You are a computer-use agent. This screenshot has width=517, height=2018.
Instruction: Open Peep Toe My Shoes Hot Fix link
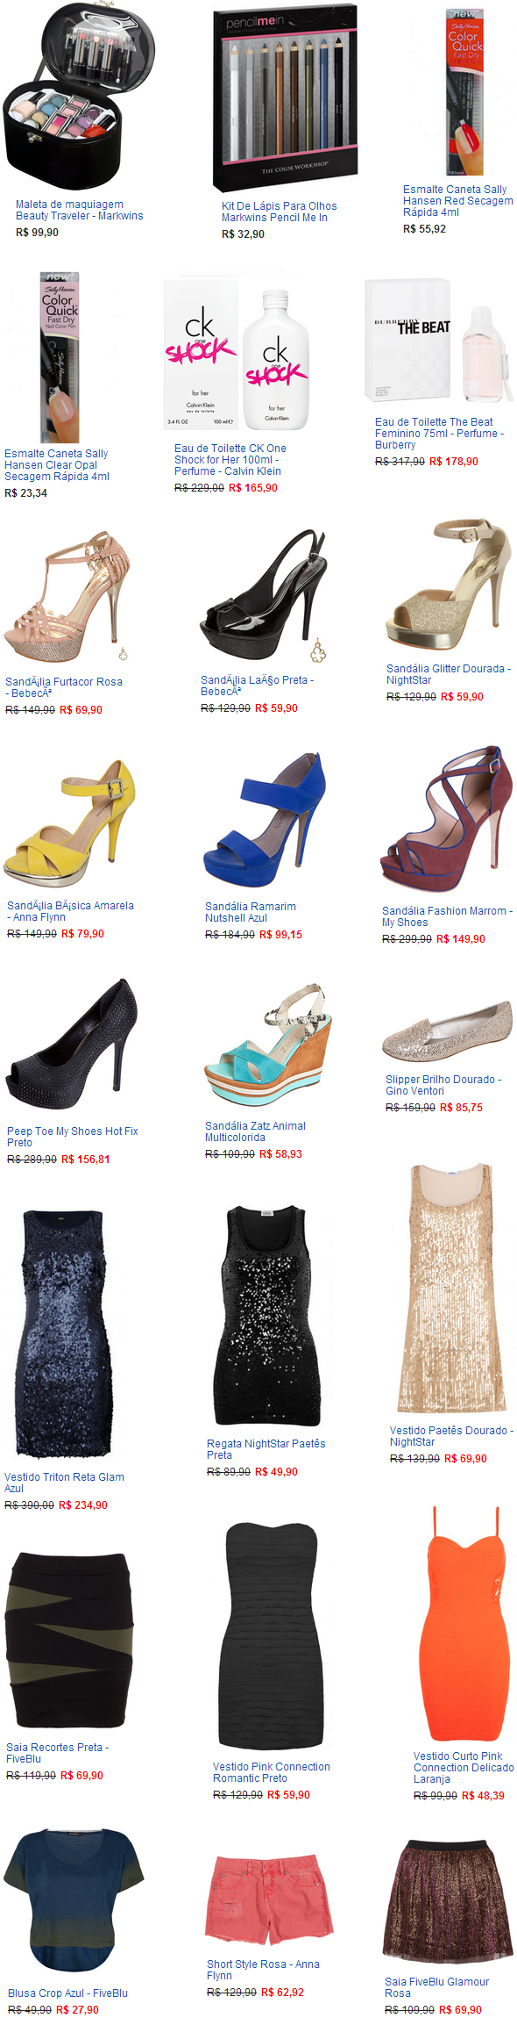pos(72,1137)
